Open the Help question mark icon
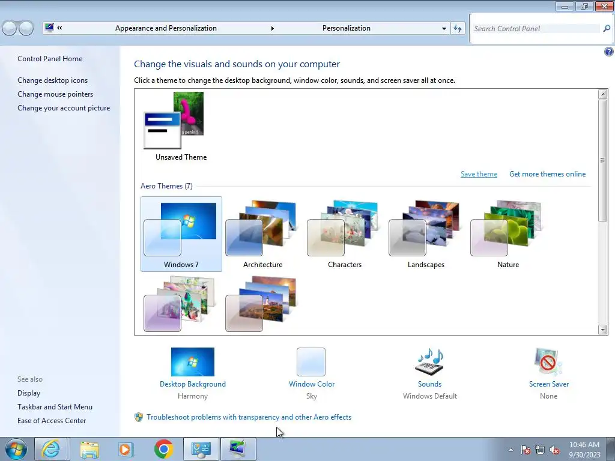The height and width of the screenshot is (461, 615). (609, 52)
